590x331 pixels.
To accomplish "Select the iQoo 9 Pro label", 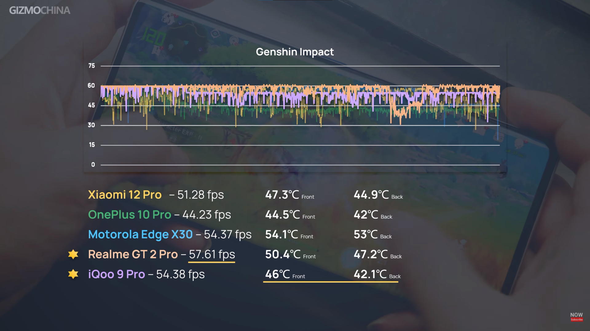I will (x=116, y=274).
